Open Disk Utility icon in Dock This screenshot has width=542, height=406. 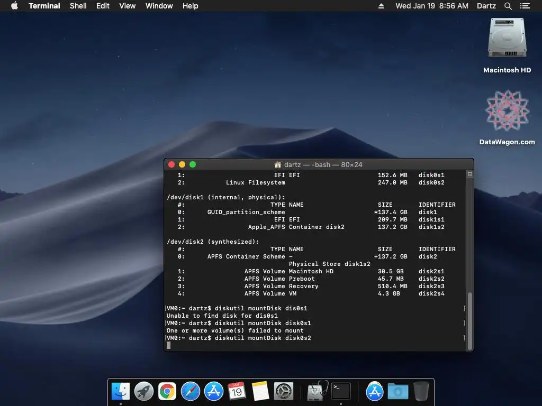click(x=318, y=392)
